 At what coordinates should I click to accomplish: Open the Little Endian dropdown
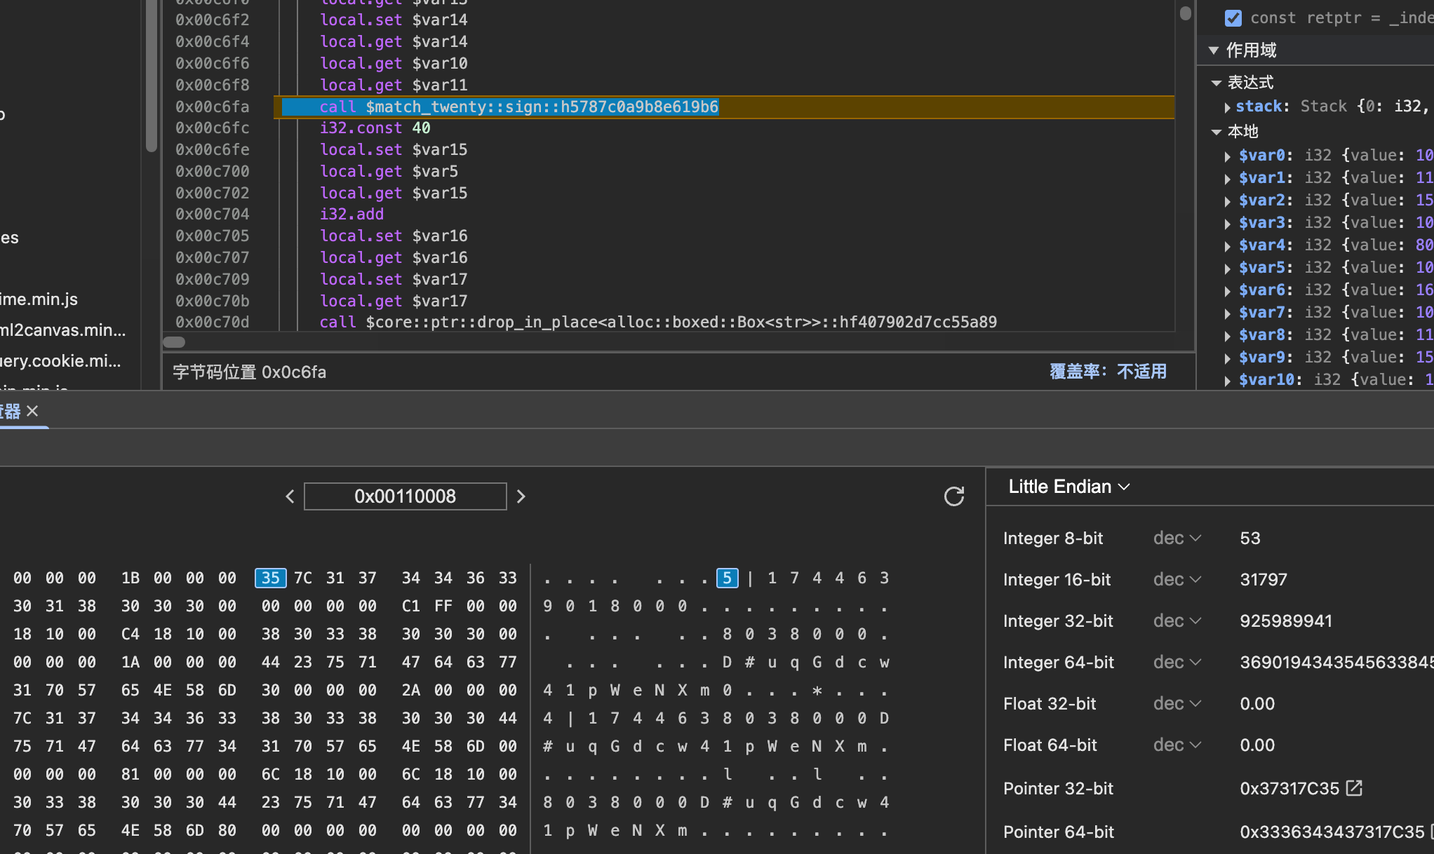[1068, 487]
